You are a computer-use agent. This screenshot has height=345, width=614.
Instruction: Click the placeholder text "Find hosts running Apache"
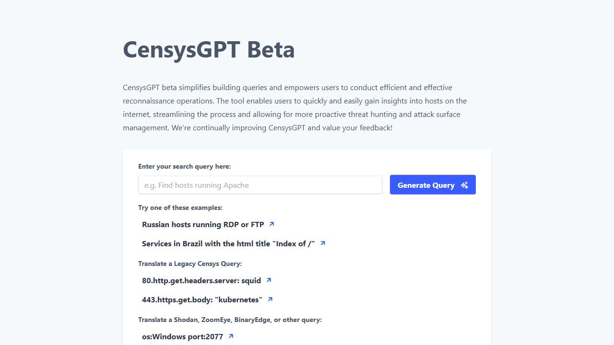point(196,185)
